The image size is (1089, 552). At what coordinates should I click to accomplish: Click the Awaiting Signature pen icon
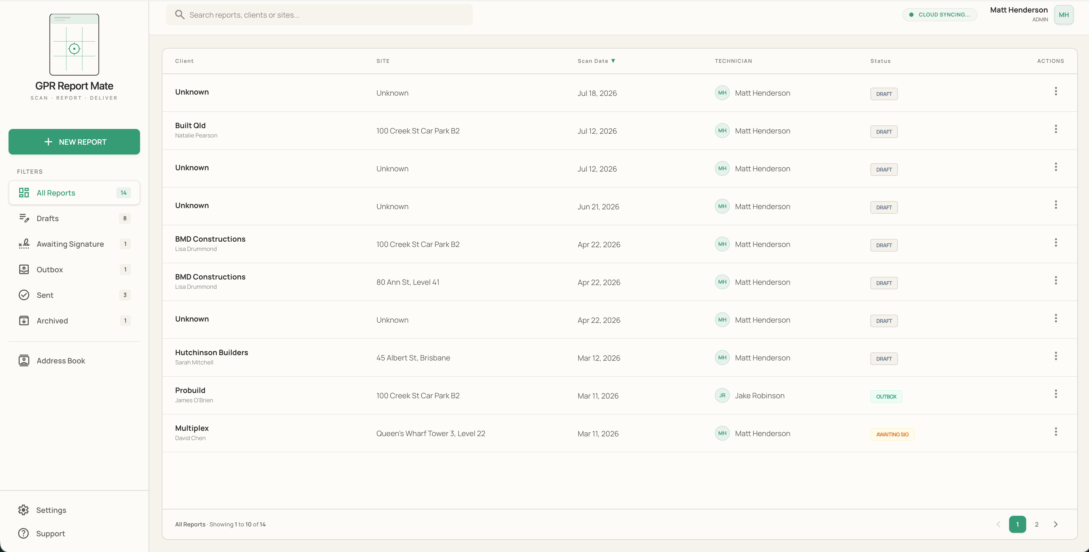(x=24, y=244)
